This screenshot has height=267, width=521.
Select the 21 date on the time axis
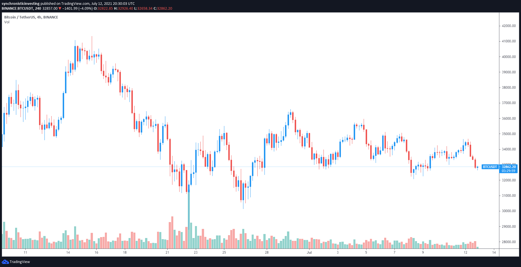(x=167, y=252)
